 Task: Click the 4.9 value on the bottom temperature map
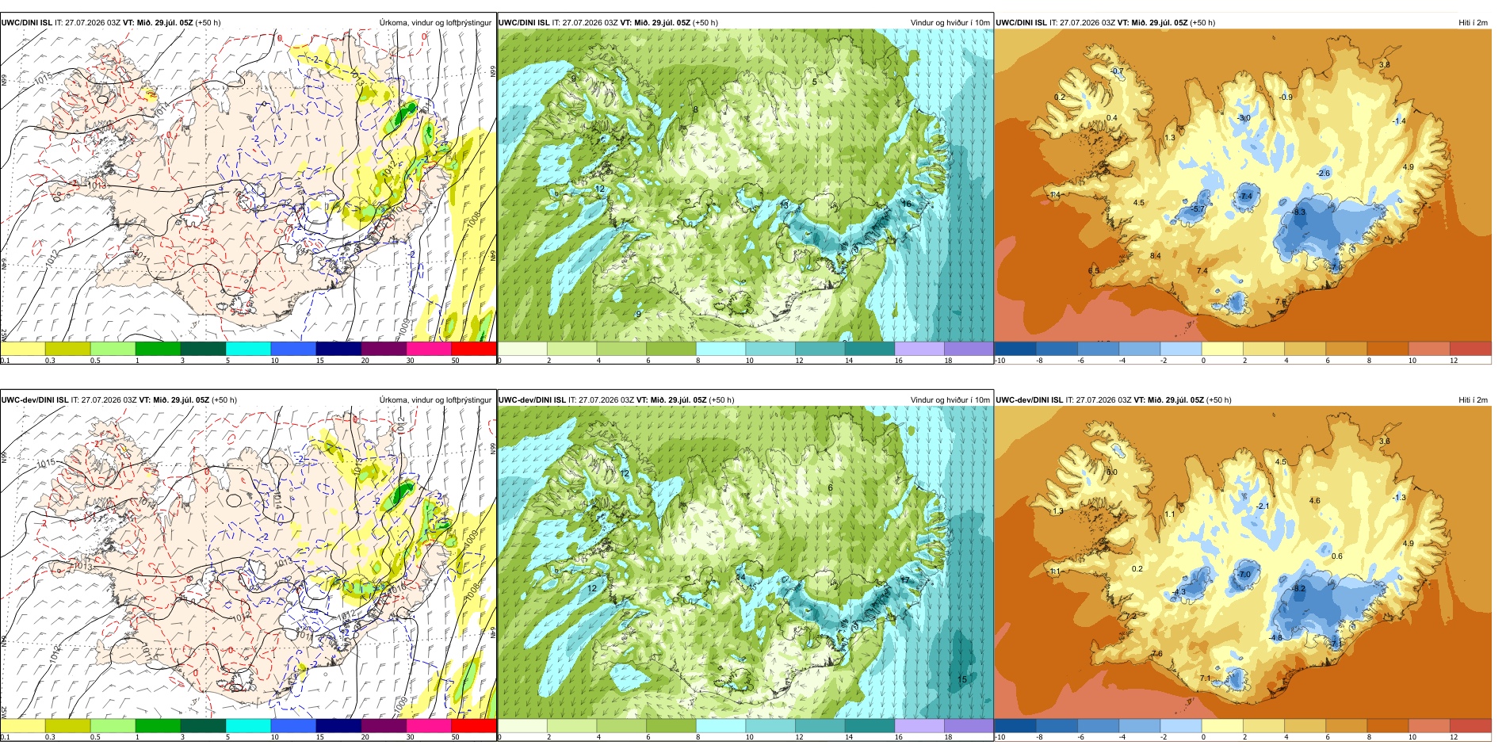[1408, 544]
